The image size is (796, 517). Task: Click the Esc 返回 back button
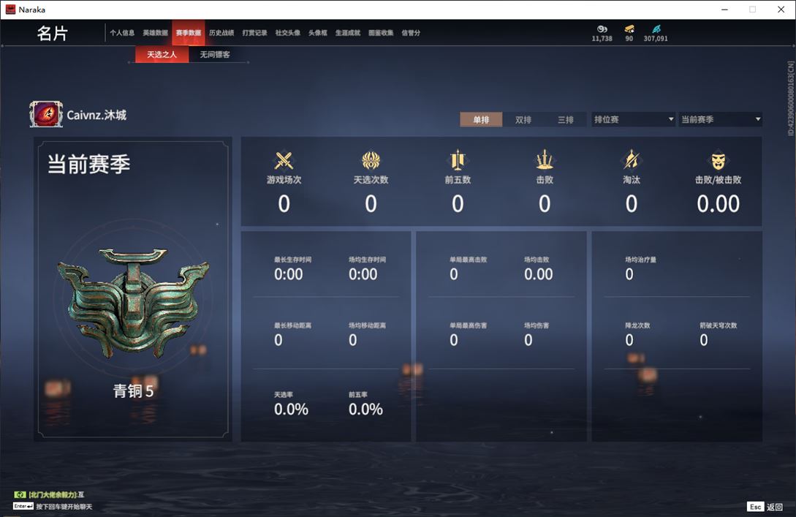(x=765, y=507)
